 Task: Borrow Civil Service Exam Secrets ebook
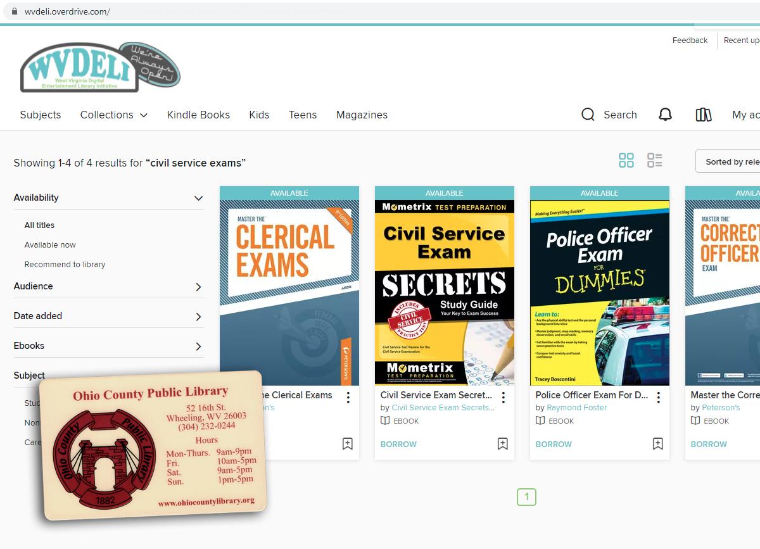coord(398,444)
